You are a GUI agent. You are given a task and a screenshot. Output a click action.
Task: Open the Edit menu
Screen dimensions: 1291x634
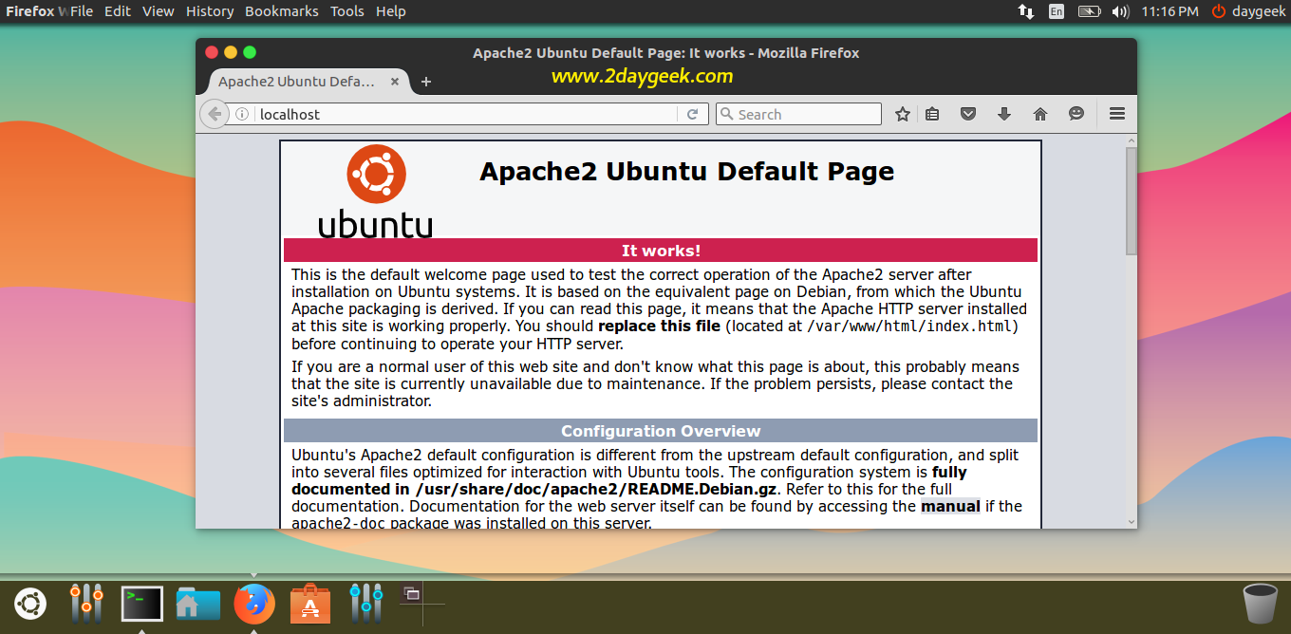point(118,11)
